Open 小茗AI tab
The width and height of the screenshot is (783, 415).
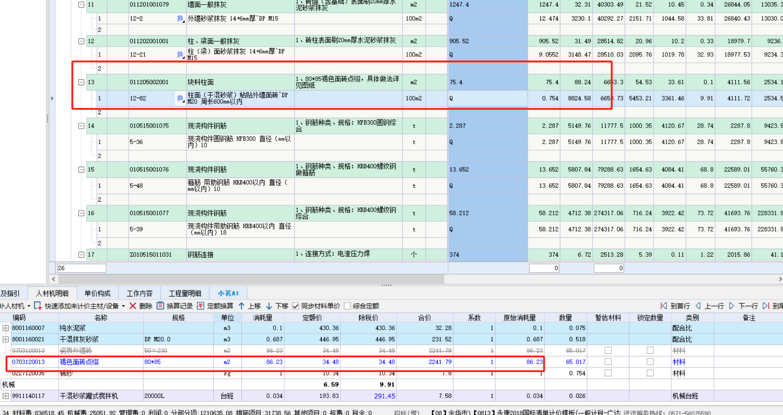[228, 293]
